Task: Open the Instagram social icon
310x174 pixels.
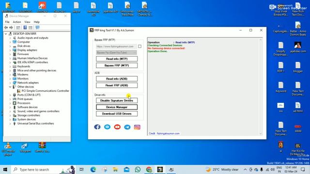Action: [137, 127]
